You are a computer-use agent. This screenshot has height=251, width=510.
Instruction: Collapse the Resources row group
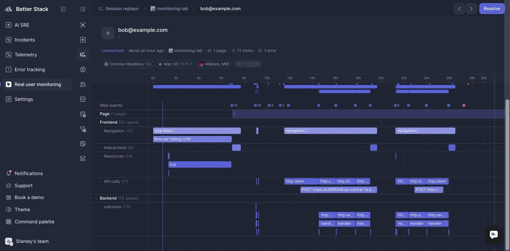[x=100, y=156]
